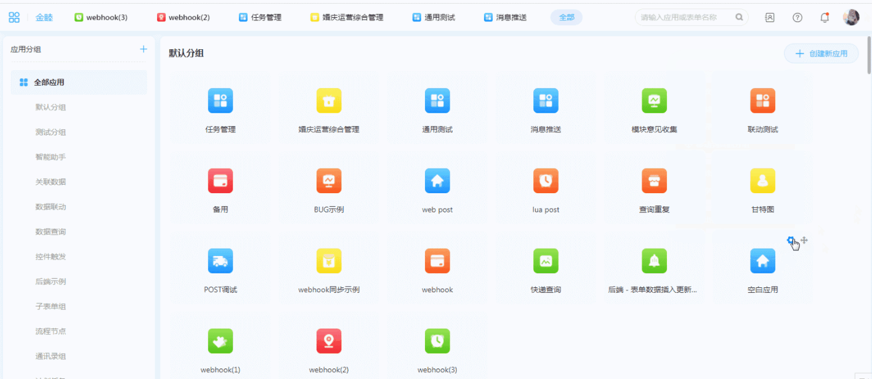Screen dimensions: 872x379
Task: Click the user avatar in top right
Action: click(851, 18)
